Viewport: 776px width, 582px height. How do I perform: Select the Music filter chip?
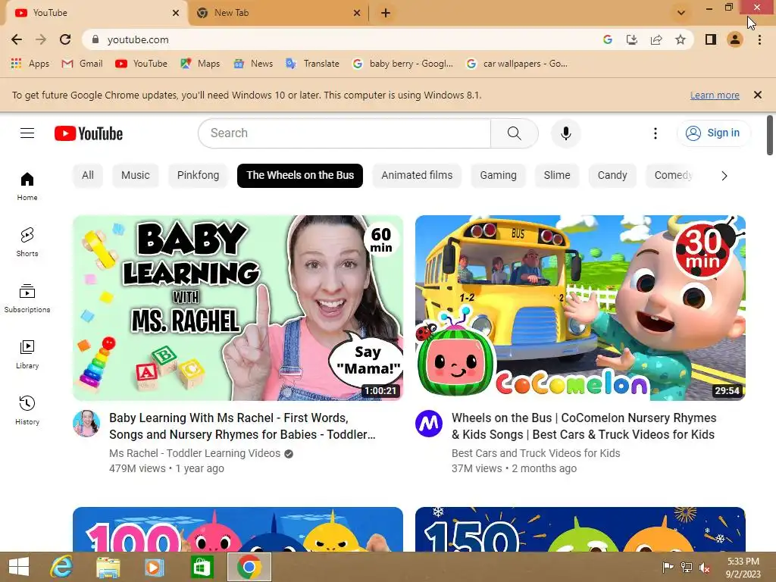(135, 175)
